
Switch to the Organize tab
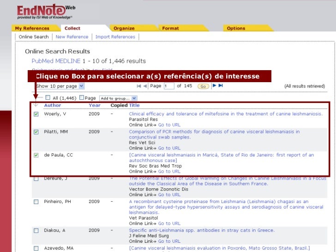pyautogui.click(x=124, y=28)
